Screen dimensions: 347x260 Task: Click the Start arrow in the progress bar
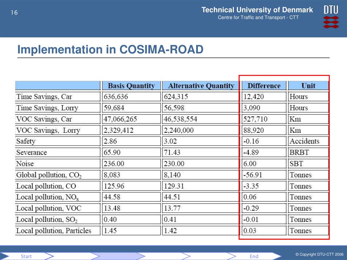(x=26, y=256)
